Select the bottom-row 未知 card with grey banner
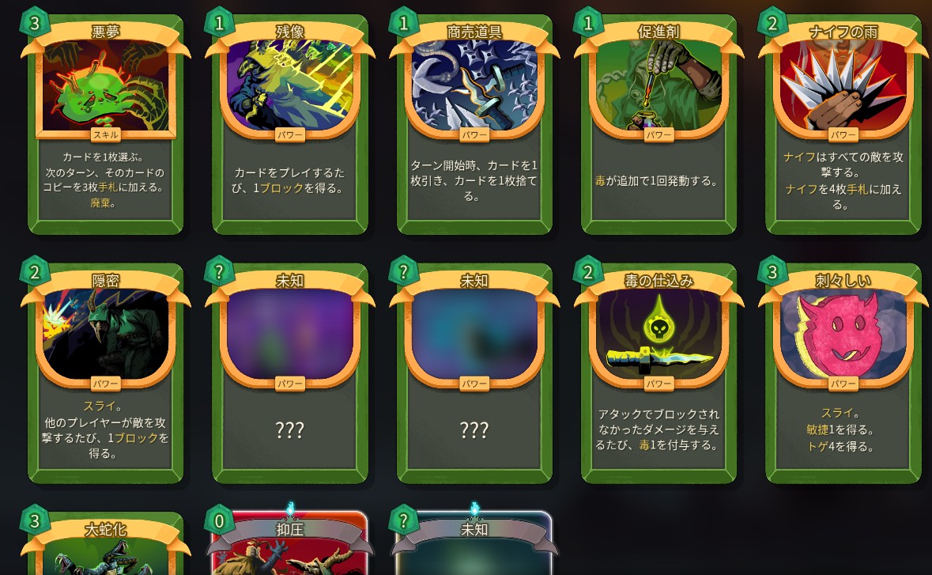The width and height of the screenshot is (932, 575). tap(474, 543)
